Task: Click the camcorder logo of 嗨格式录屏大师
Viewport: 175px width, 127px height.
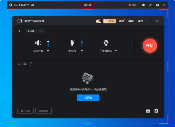Action: 20,21
